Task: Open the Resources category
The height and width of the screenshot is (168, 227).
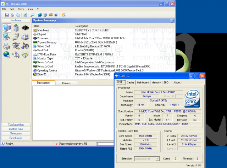Action: click(16, 133)
